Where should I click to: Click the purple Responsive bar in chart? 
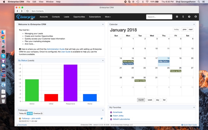pos(70,83)
